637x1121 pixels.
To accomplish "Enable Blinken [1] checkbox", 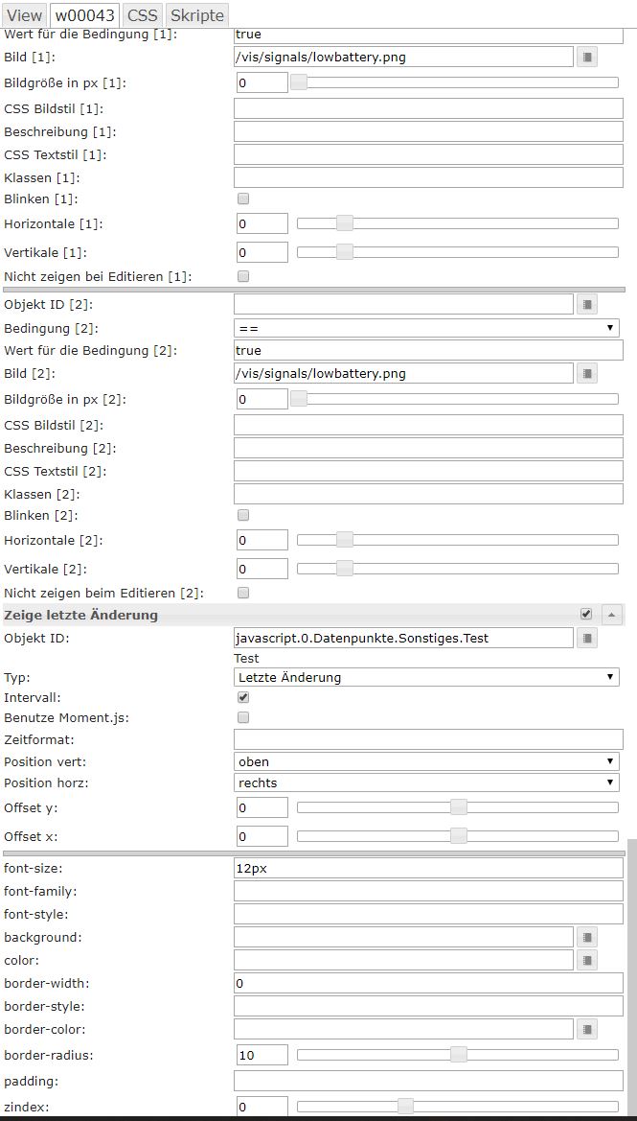I will [x=243, y=199].
